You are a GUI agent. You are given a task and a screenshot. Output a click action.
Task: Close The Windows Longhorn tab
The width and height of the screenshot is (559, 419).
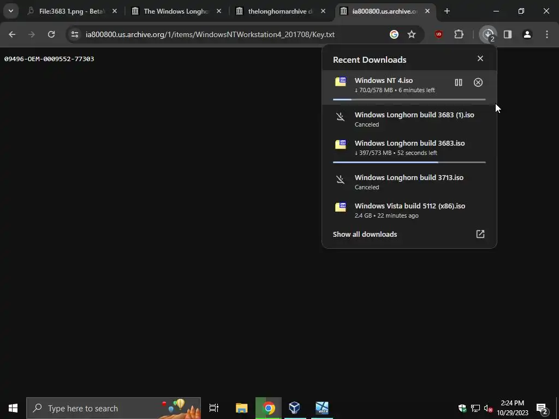tap(219, 11)
